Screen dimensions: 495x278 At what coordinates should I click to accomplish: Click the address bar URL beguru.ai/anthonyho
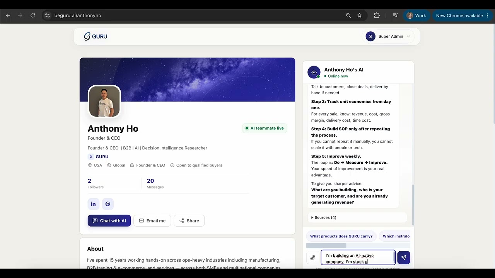click(x=78, y=15)
